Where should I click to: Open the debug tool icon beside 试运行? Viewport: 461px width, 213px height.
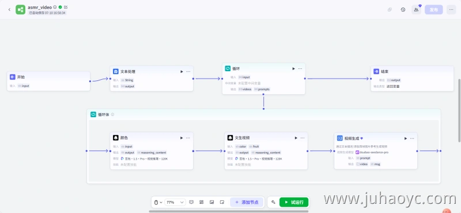pyautogui.click(x=273, y=202)
